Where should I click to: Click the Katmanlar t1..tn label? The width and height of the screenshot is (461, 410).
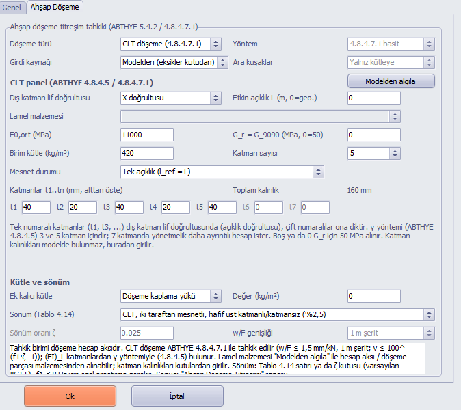(66, 191)
